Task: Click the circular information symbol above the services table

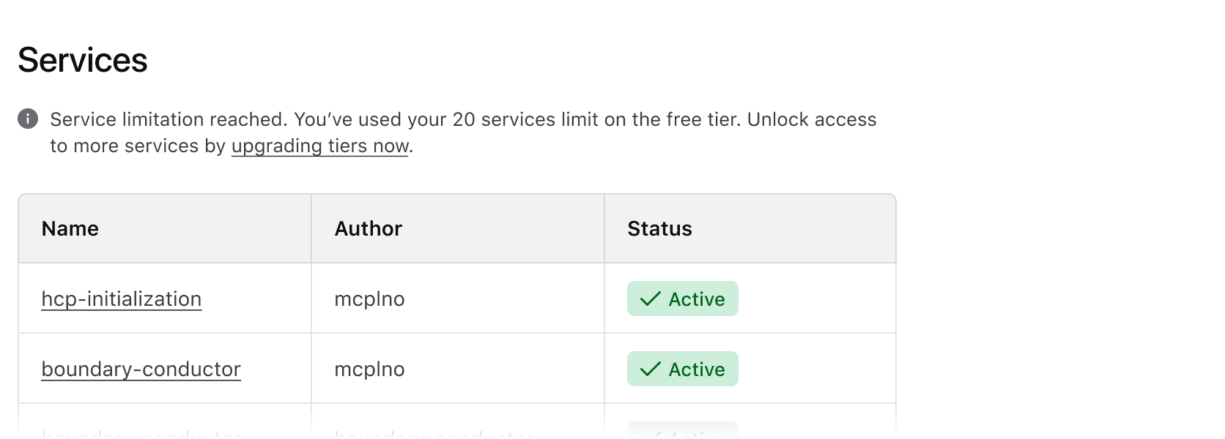Action: coord(27,119)
